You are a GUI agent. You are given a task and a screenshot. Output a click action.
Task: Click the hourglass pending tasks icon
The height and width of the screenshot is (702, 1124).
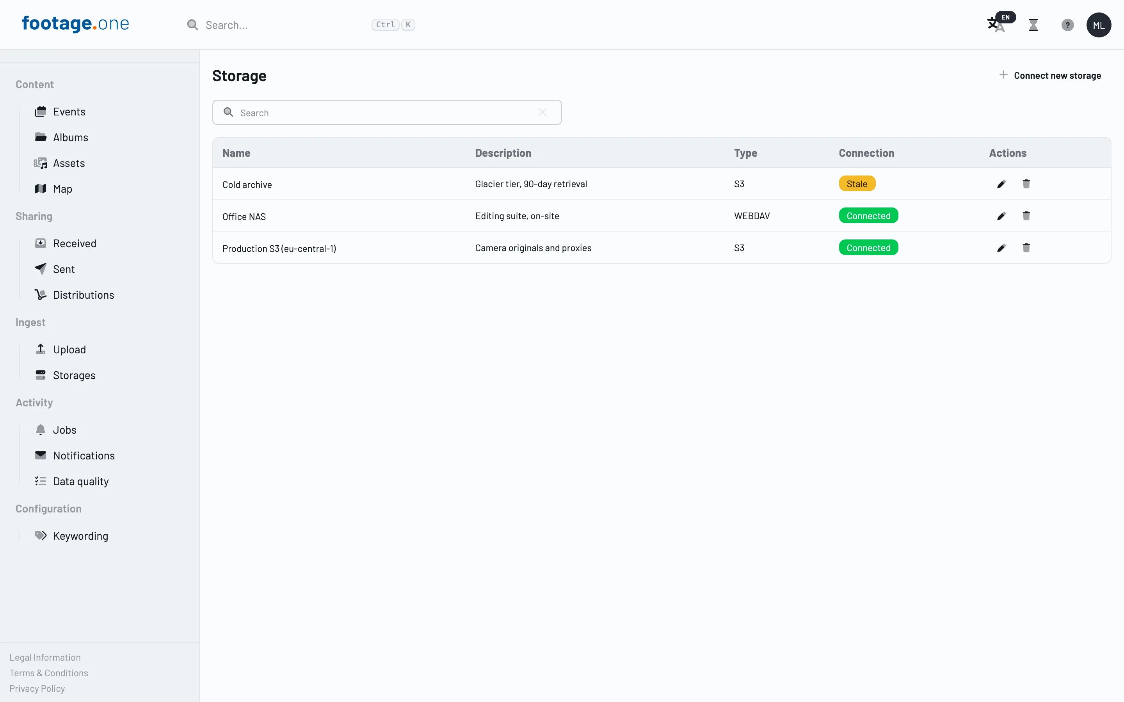(x=1033, y=25)
